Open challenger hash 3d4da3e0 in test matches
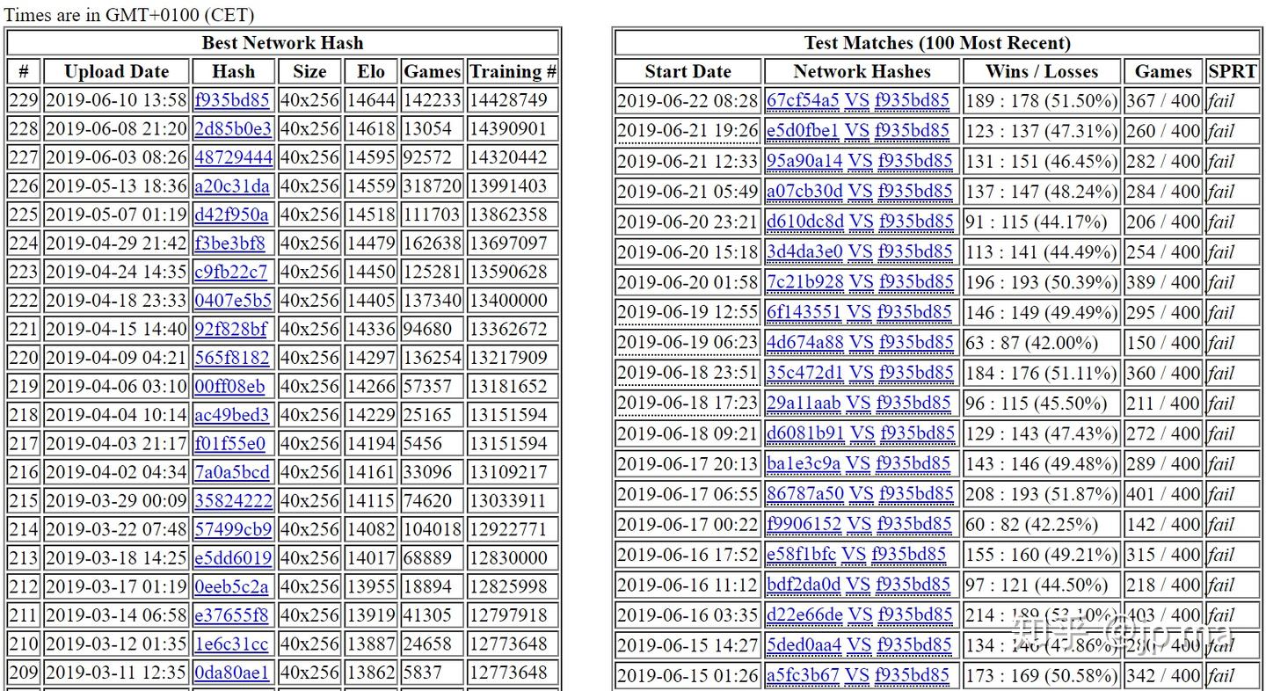 point(803,251)
